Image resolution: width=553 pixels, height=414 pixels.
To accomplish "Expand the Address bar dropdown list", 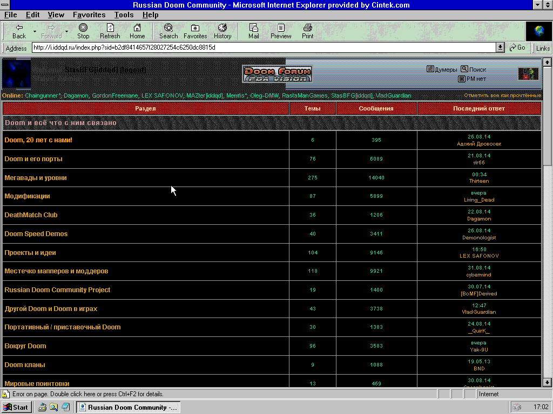I will click(500, 47).
